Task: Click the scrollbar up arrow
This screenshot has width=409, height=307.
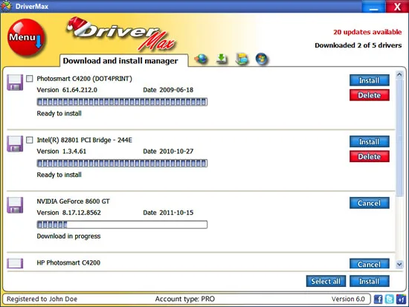Action: point(399,74)
